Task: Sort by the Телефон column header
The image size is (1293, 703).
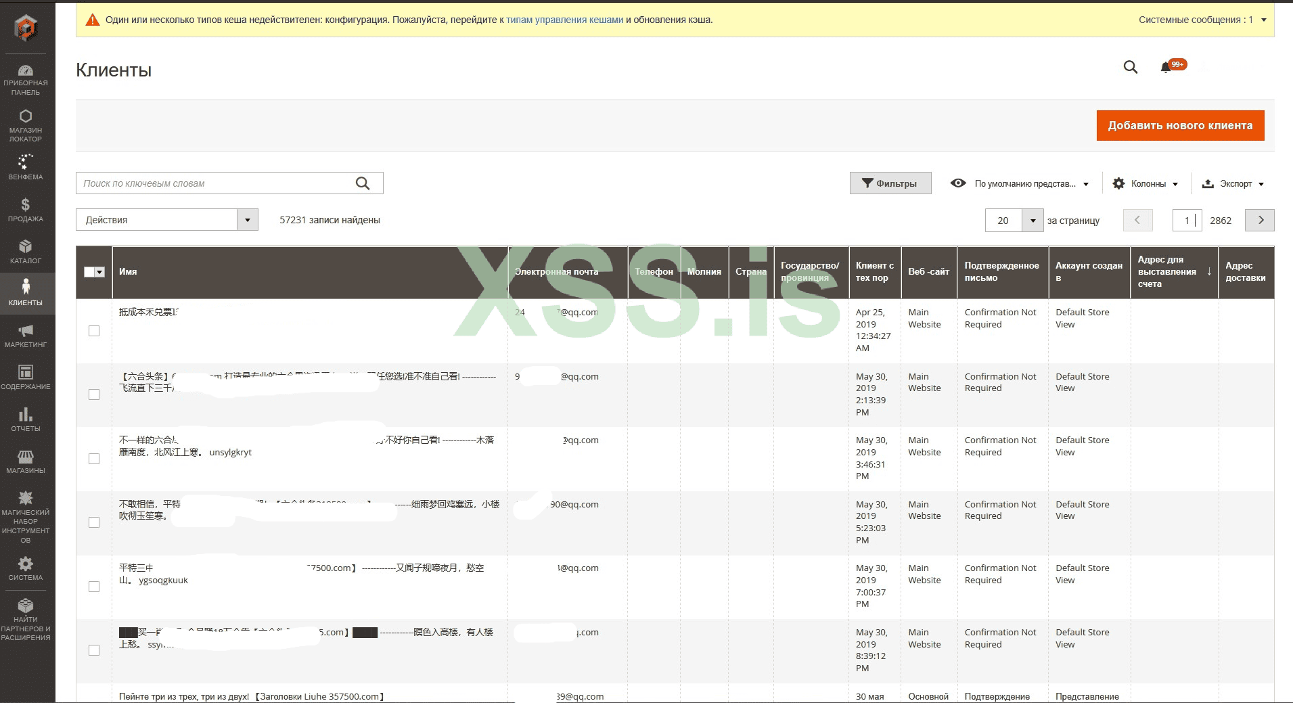Action: click(x=654, y=272)
